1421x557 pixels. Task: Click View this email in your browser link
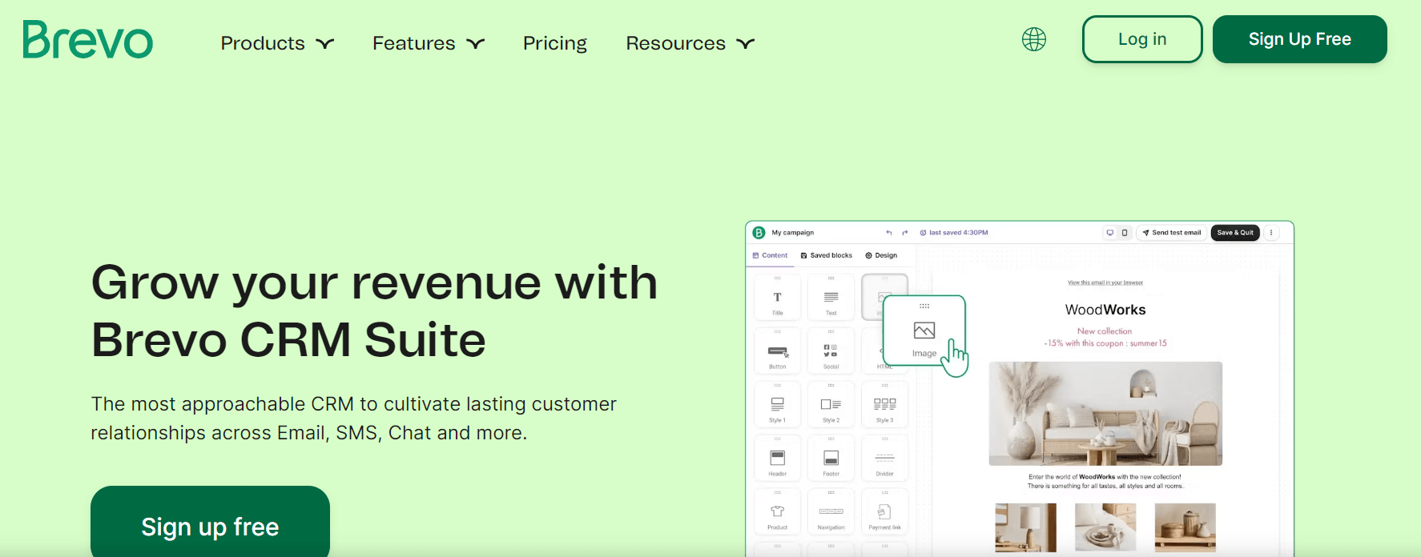1105,283
